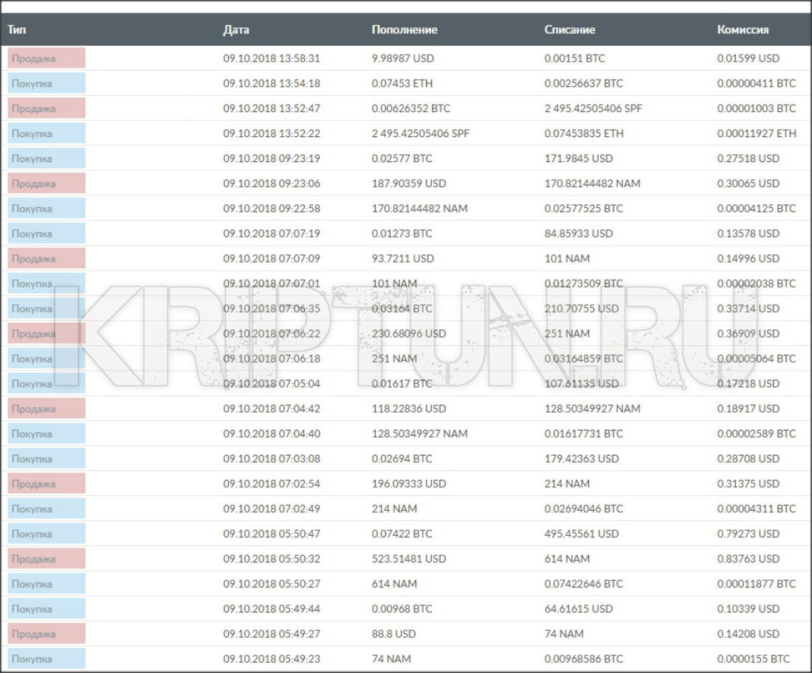Click withdrawal value 0.07422646 BTC
This screenshot has height=673, width=812.
[584, 584]
